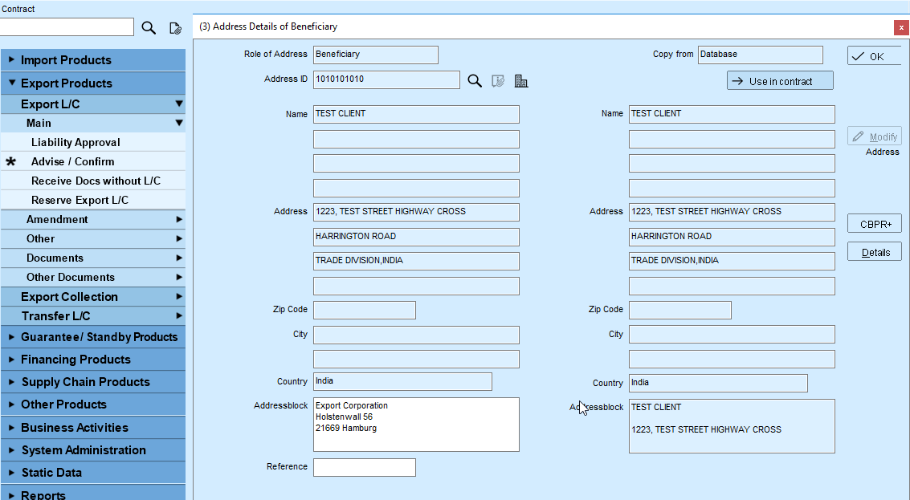Screen dimensions: 910x500
Task: Click the Use in contract button
Action: 780,80
